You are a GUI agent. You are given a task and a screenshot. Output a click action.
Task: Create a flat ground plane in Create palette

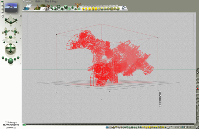pyautogui.click(x=32, y=9)
